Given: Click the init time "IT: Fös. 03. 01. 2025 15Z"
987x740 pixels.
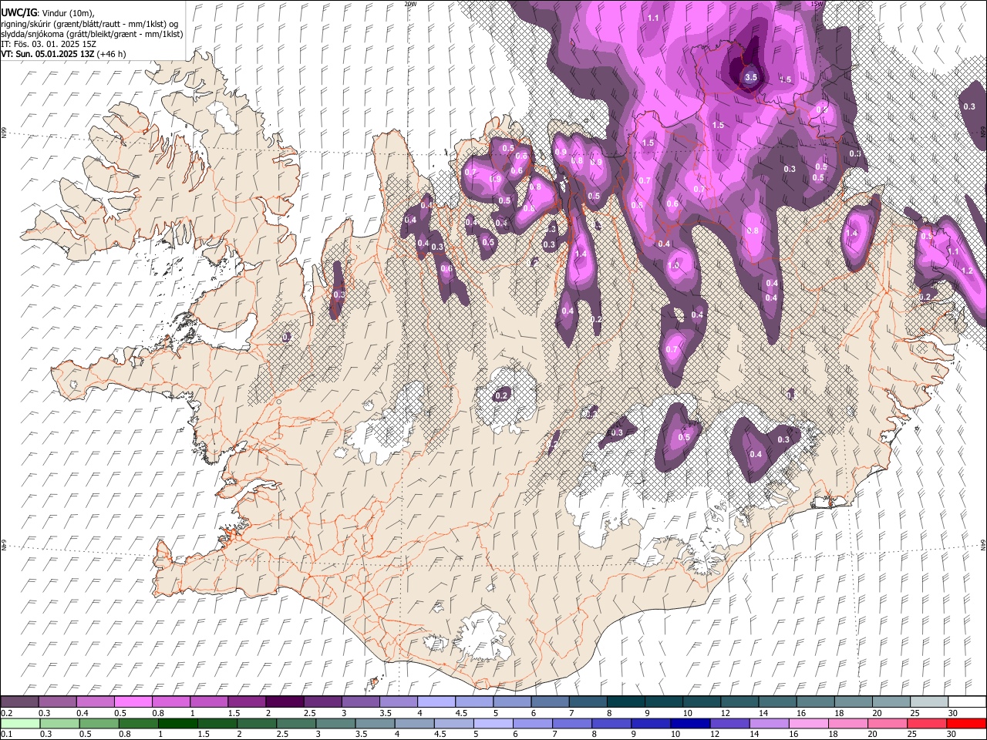Looking at the screenshot, I should pyautogui.click(x=49, y=44).
